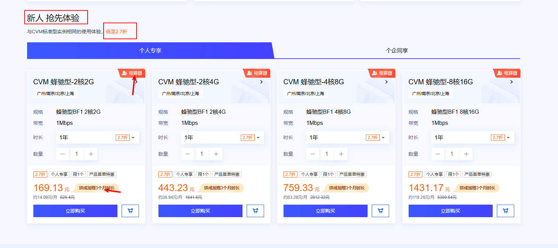Decrease quantity for 8核16G with minus button
This screenshot has width=558, height=248.
438,154
